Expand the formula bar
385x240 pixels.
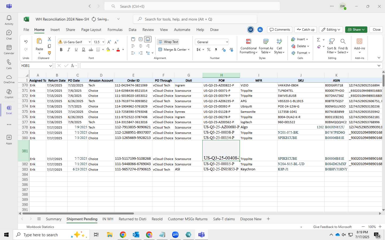[379, 66]
